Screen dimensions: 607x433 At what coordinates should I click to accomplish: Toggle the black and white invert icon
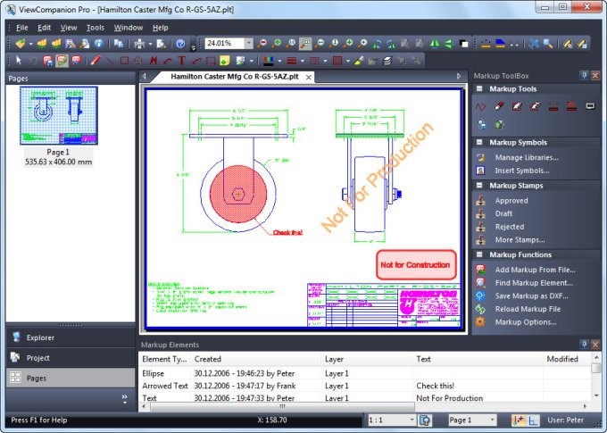(463, 44)
